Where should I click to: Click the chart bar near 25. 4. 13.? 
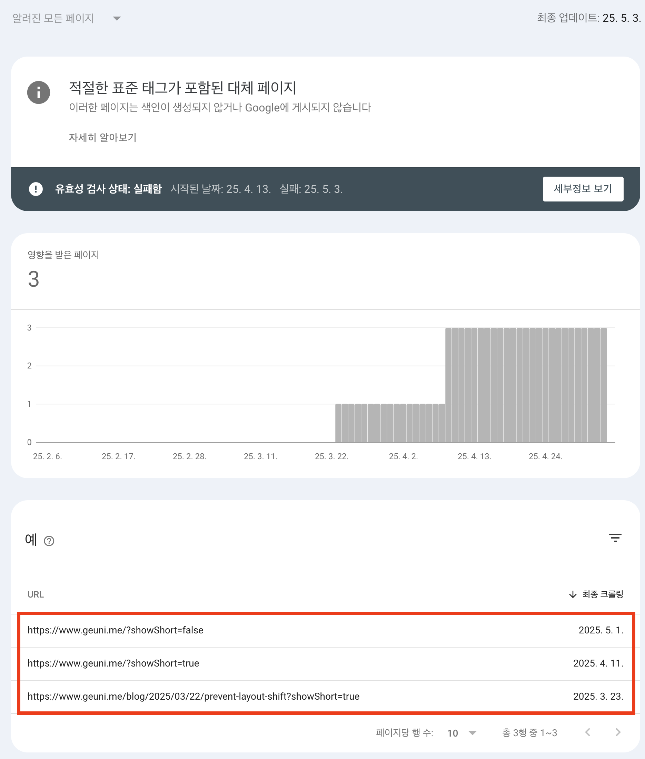tap(474, 385)
